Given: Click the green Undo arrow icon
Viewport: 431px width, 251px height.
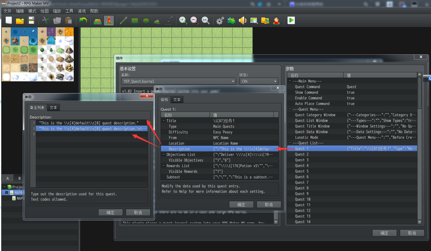Looking at the screenshot, I should pos(83,21).
